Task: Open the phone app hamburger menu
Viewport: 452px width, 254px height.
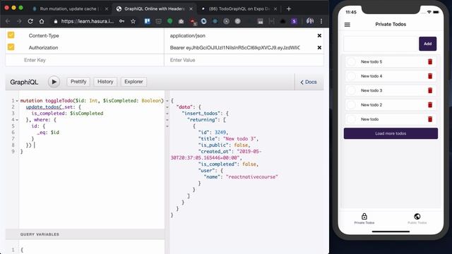Action: 347,25
